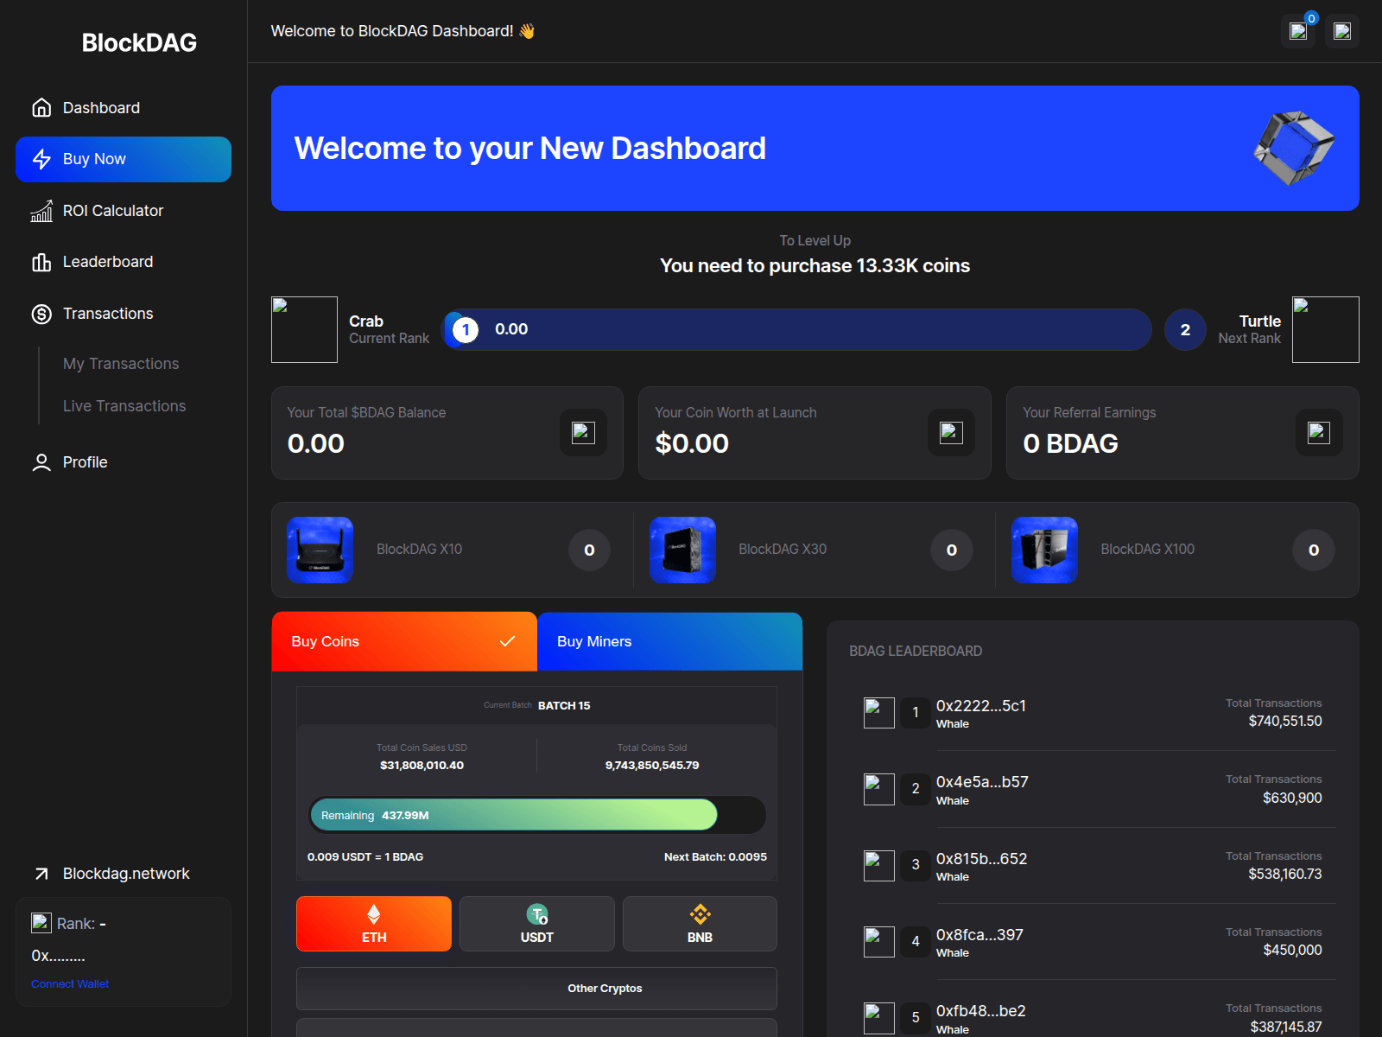Image resolution: width=1382 pixels, height=1037 pixels.
Task: Open ROI Calculator page
Action: (x=124, y=211)
